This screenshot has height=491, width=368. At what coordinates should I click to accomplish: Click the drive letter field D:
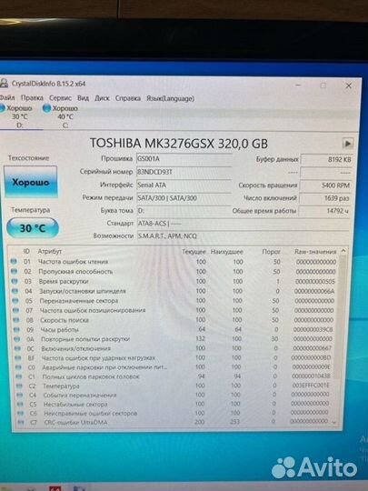pos(184,211)
